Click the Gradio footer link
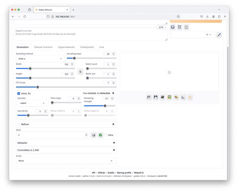 click(111, 172)
